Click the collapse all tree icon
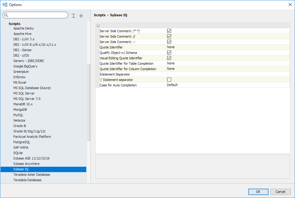 tap(81, 16)
